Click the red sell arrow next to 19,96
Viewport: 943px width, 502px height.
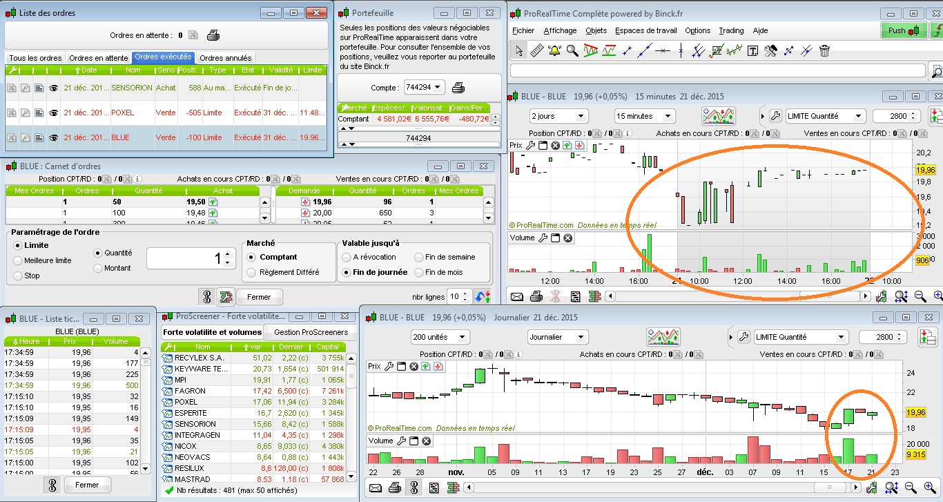click(x=305, y=202)
